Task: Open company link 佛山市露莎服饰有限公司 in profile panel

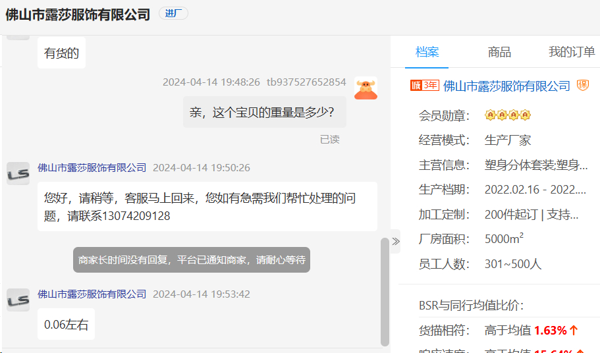Action: click(506, 86)
